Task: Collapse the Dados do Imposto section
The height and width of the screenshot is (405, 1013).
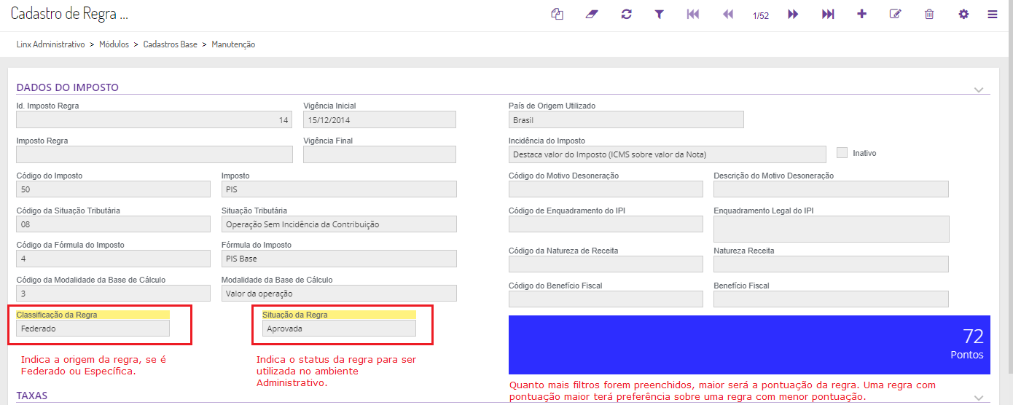Action: pyautogui.click(x=979, y=90)
